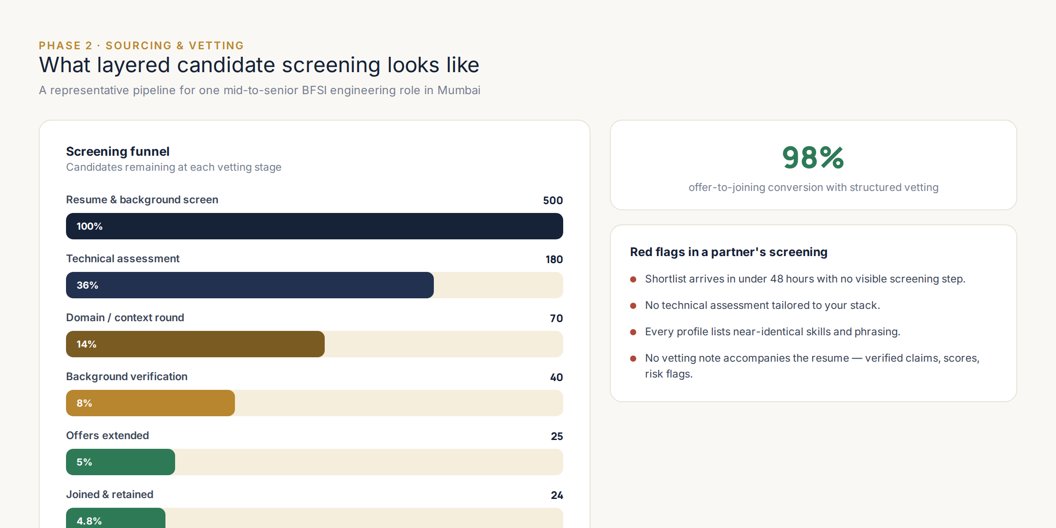Click the value 40 for background verification
Screen dimensions: 1056x528
point(556,378)
